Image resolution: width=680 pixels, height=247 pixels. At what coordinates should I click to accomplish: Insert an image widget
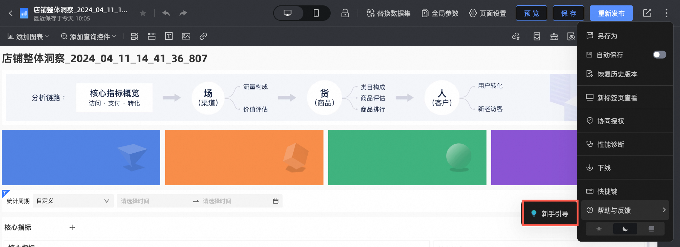click(x=186, y=36)
